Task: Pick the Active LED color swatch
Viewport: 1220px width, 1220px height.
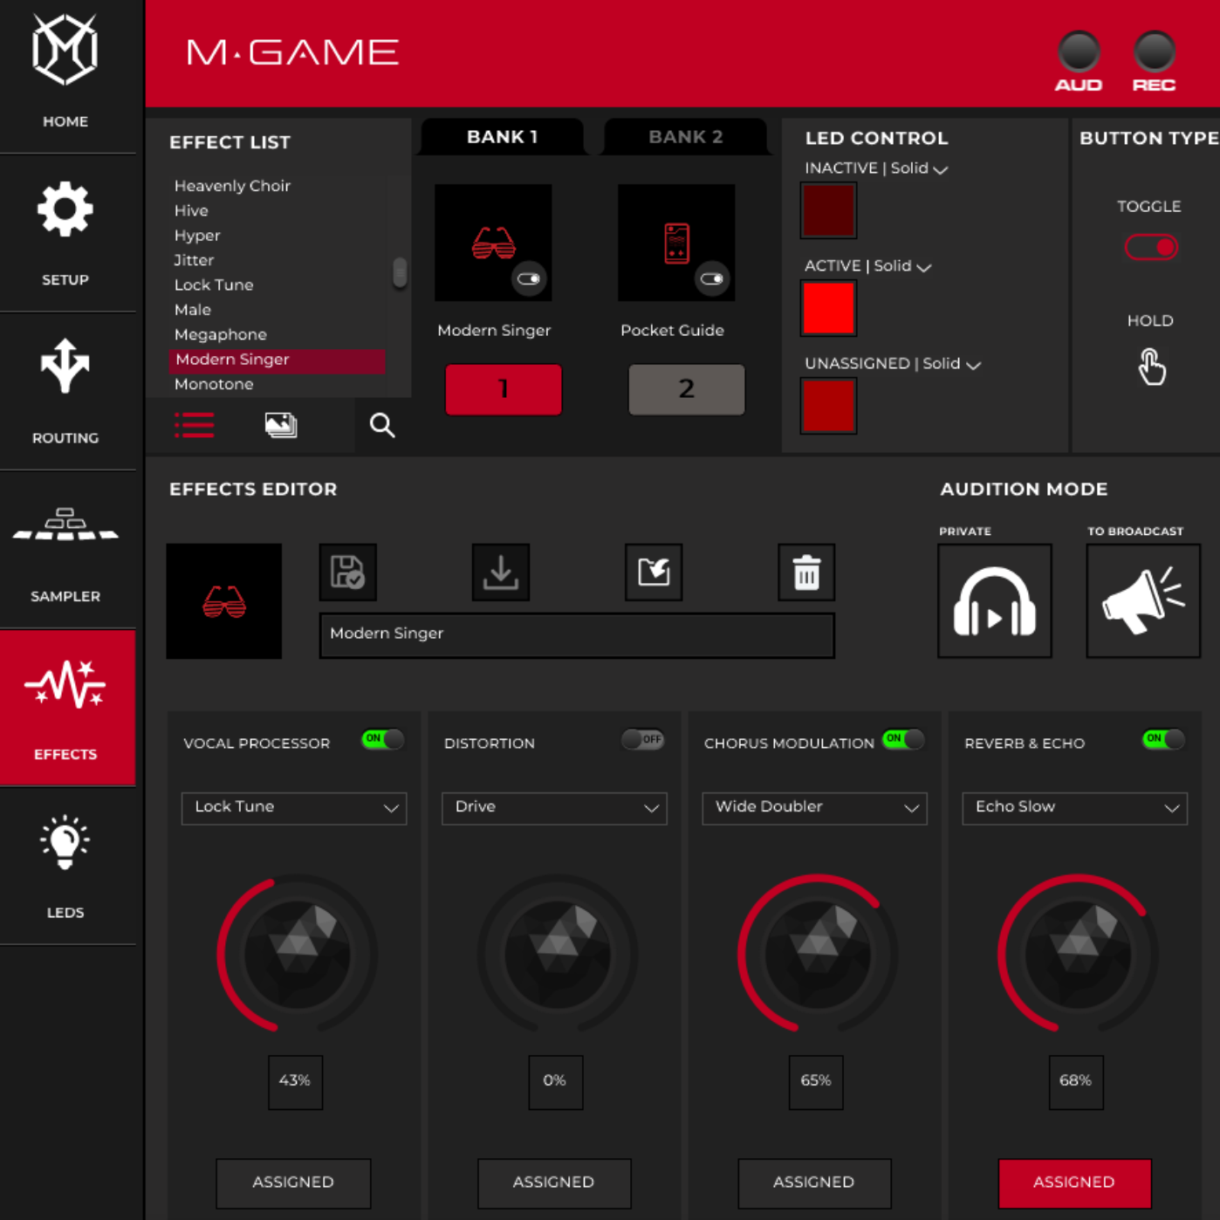Action: tap(828, 308)
